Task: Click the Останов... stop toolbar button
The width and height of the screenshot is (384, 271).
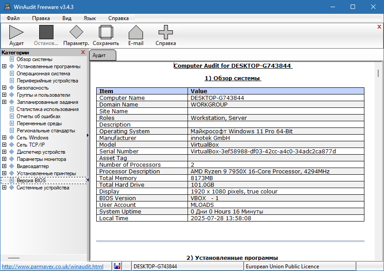Action: (x=46, y=35)
